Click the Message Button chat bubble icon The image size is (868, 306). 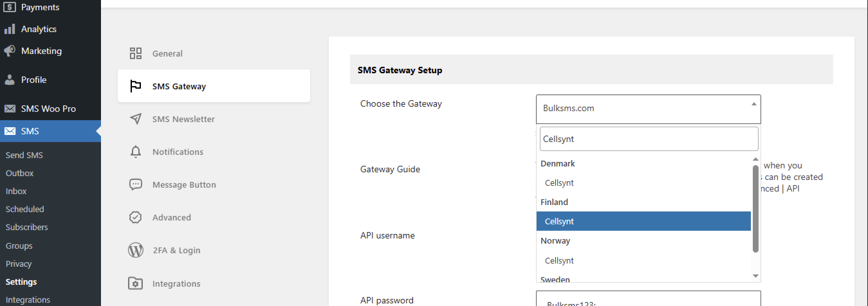136,184
